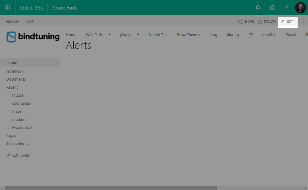Click the scrollbar left arrow
The image size is (308, 190).
[x=3, y=188]
